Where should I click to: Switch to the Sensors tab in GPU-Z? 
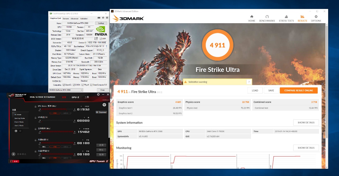66,18
